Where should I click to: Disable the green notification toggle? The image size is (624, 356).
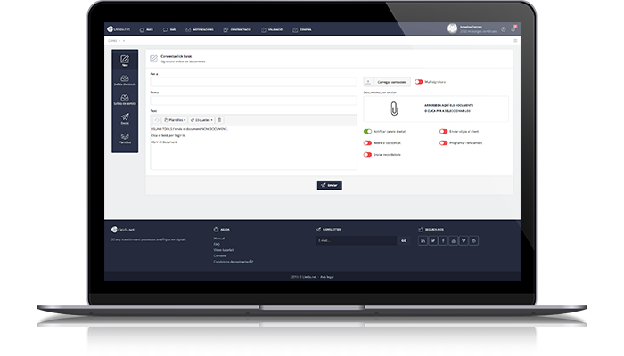click(x=368, y=131)
